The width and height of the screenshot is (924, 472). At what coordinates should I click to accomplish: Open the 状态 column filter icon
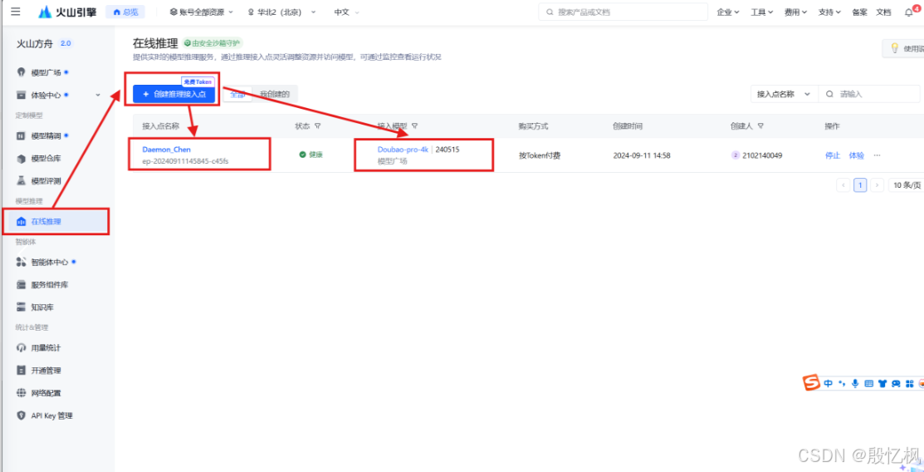pyautogui.click(x=318, y=126)
